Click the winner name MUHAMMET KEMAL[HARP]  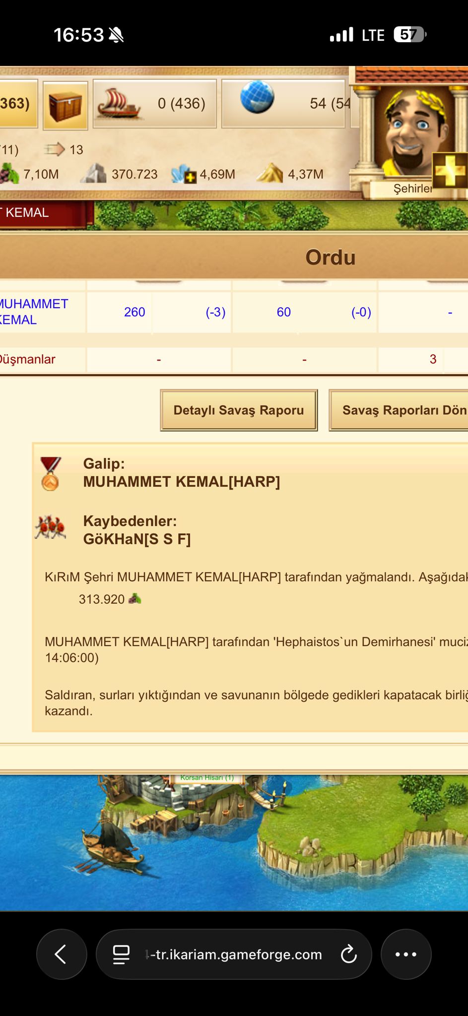182,482
